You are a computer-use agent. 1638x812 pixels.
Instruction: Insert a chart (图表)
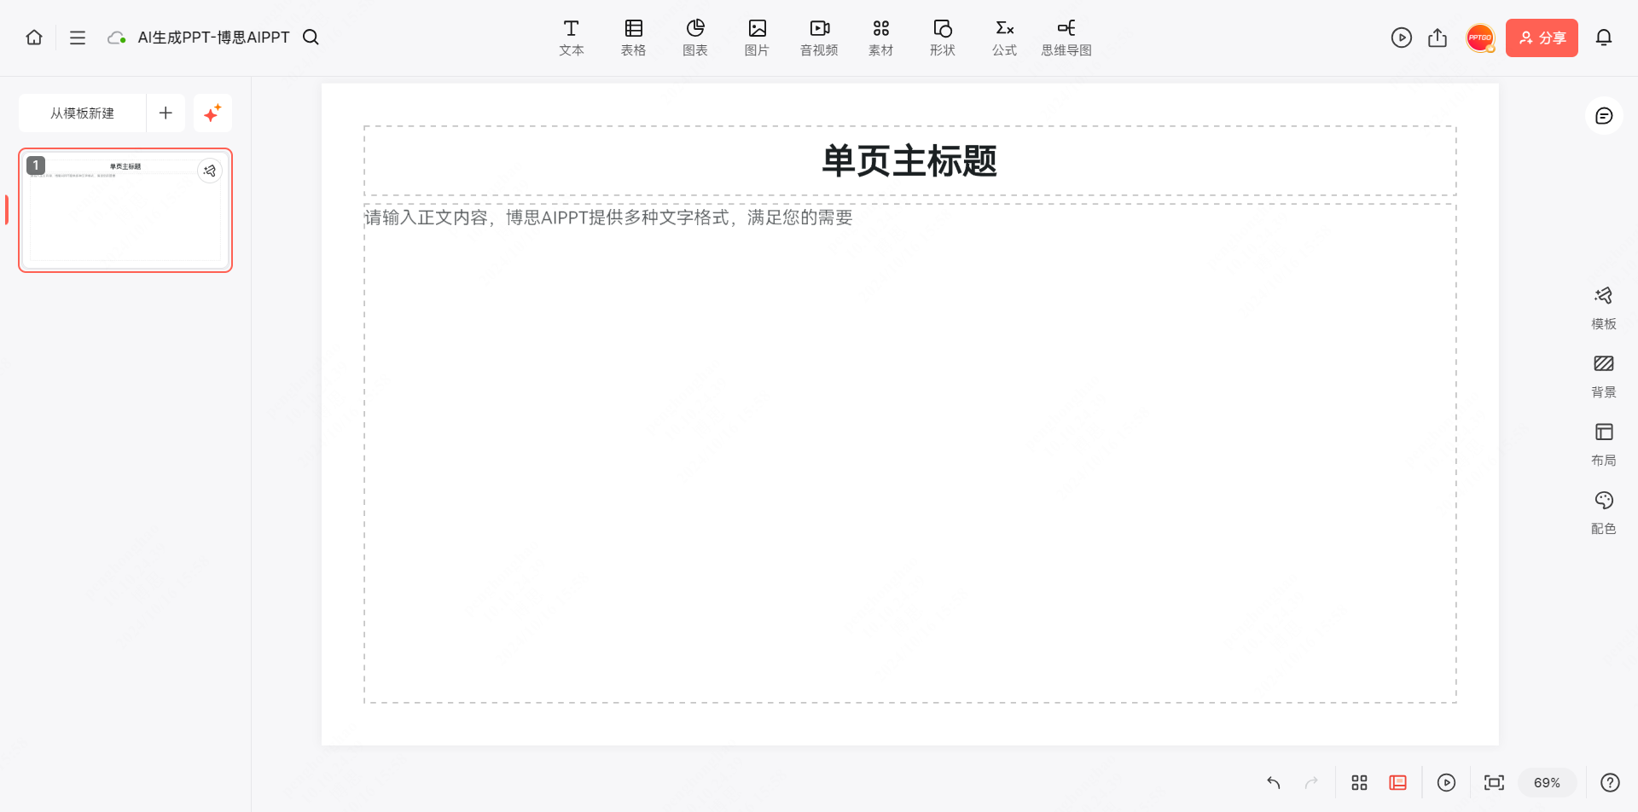click(x=695, y=38)
